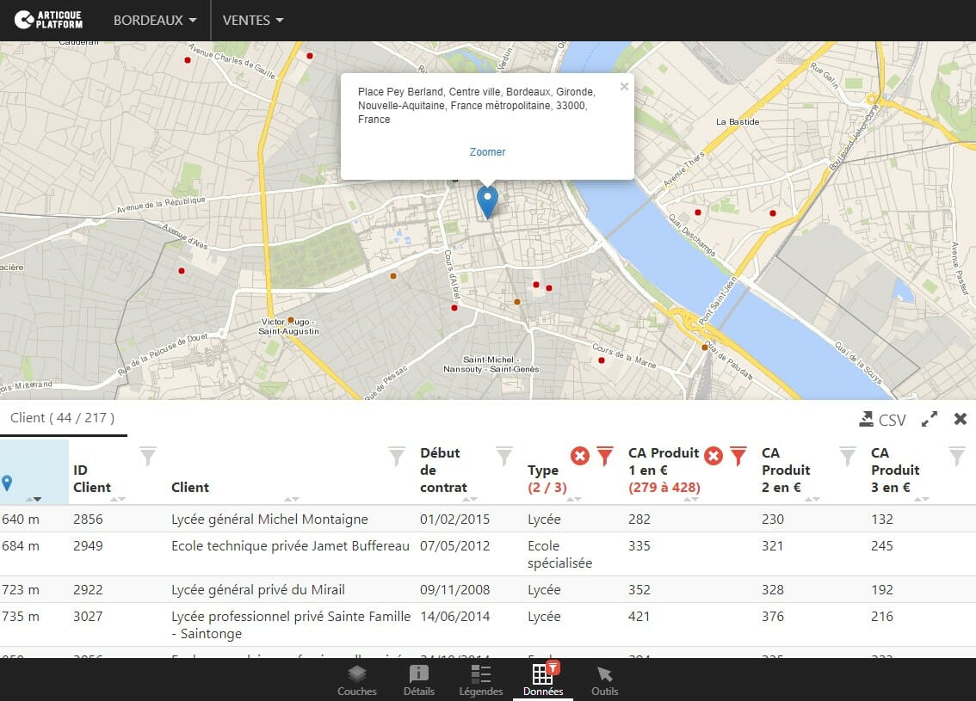Open the Légendes tab
The width and height of the screenshot is (976, 701).
pyautogui.click(x=481, y=680)
